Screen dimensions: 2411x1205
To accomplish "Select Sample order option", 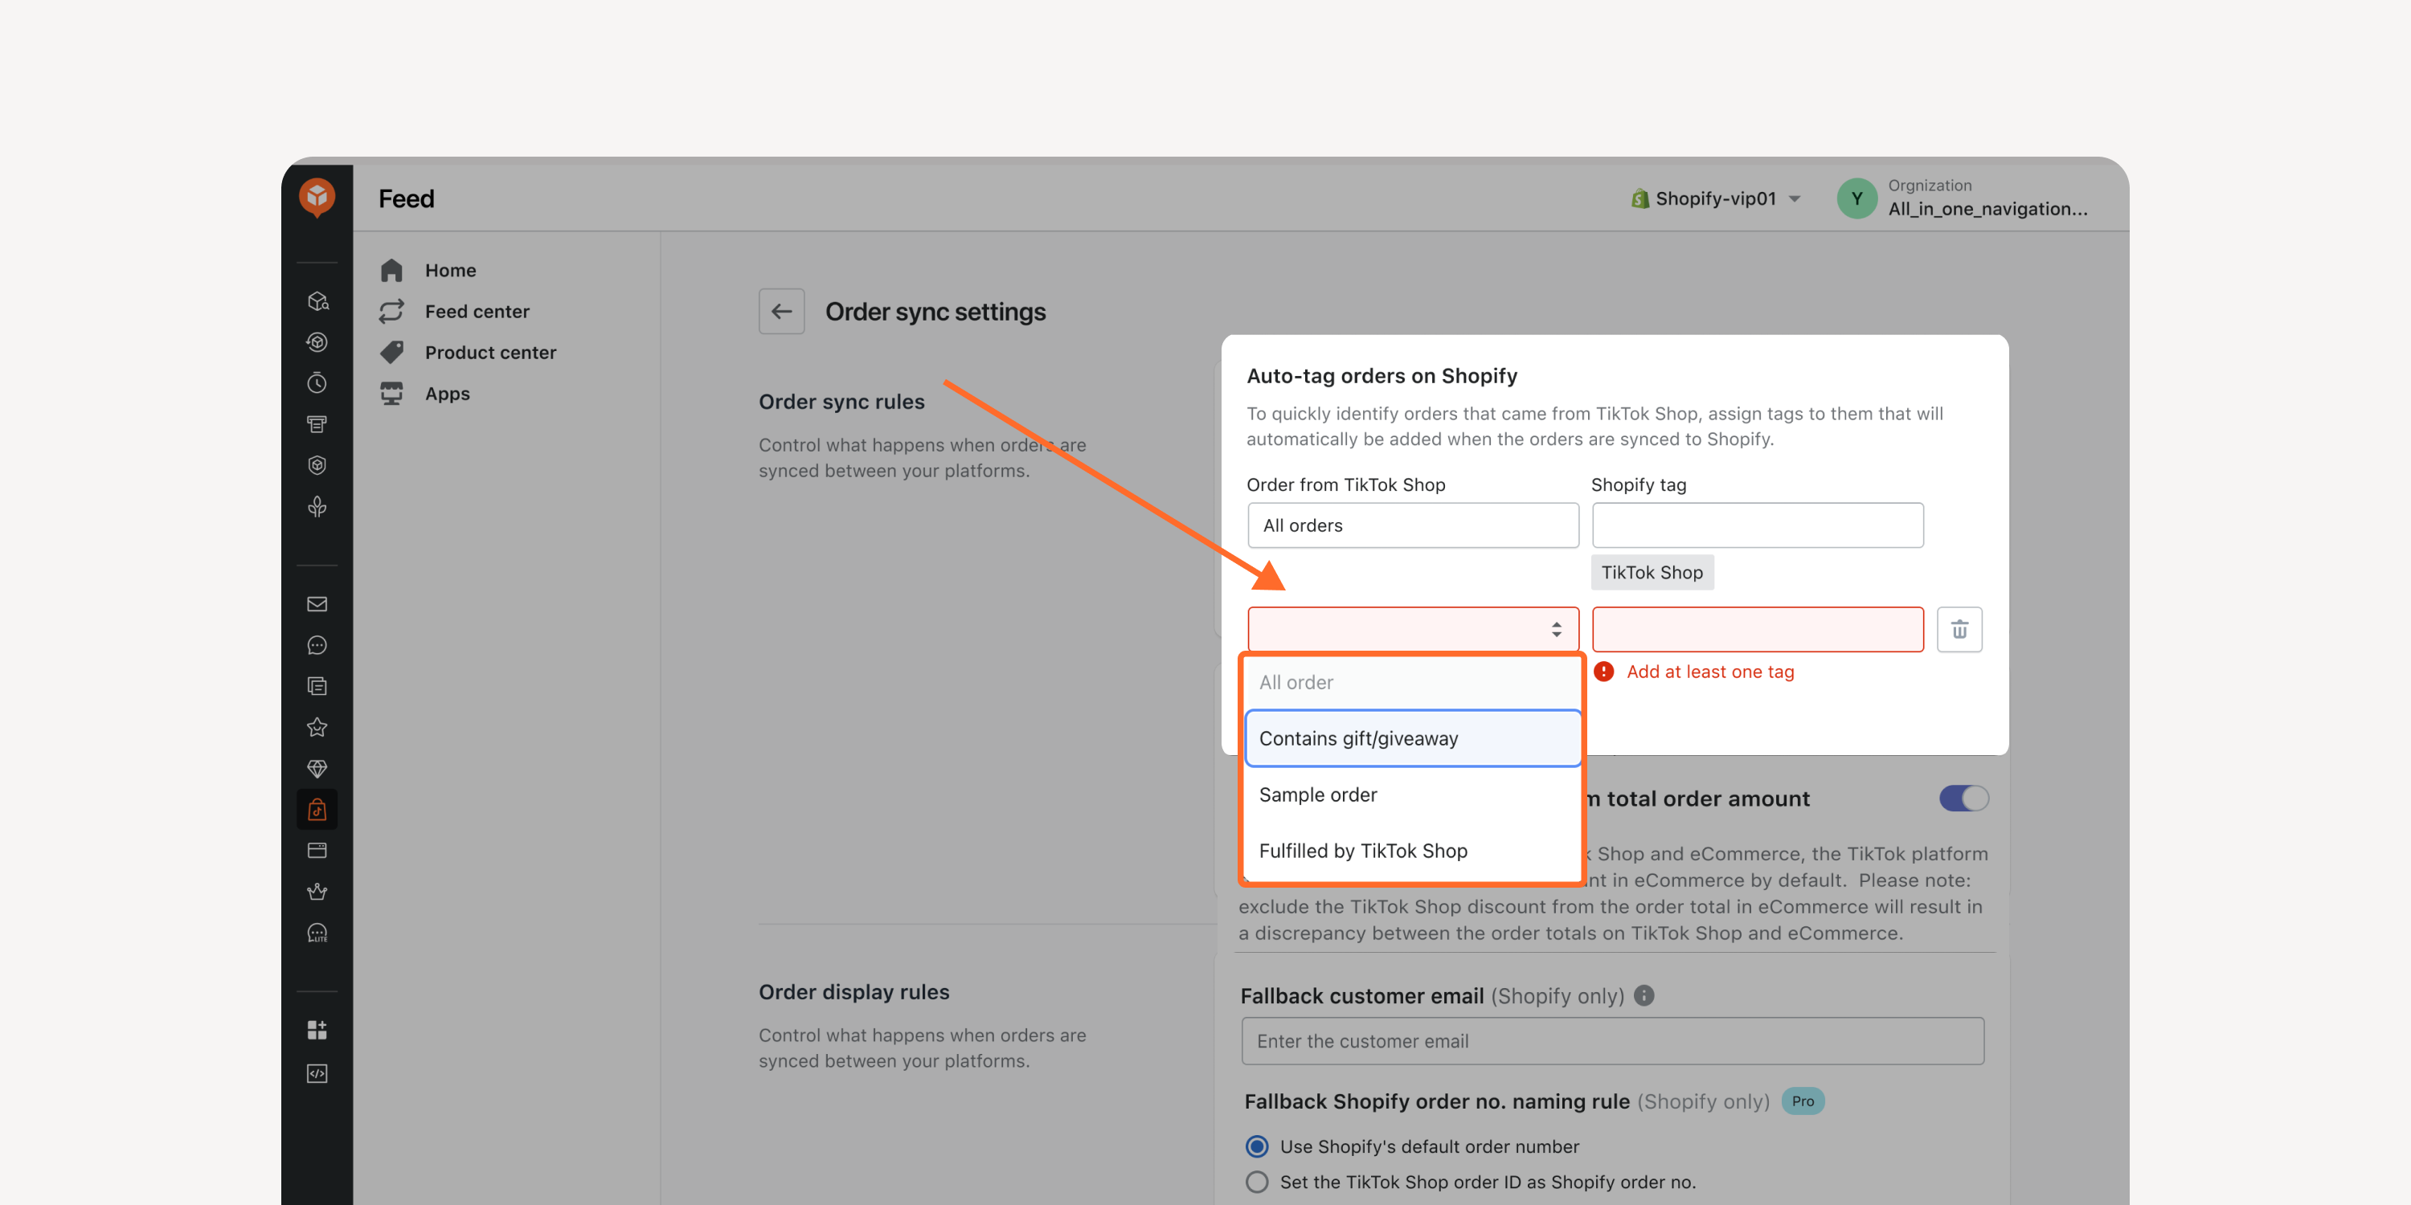I will (x=1411, y=794).
